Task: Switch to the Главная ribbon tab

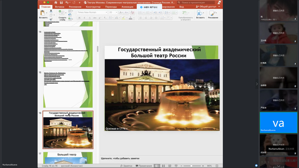Action: point(46,7)
